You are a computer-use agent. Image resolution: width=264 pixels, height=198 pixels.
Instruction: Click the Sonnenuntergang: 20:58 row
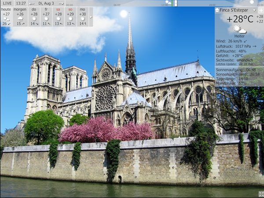point(238,74)
